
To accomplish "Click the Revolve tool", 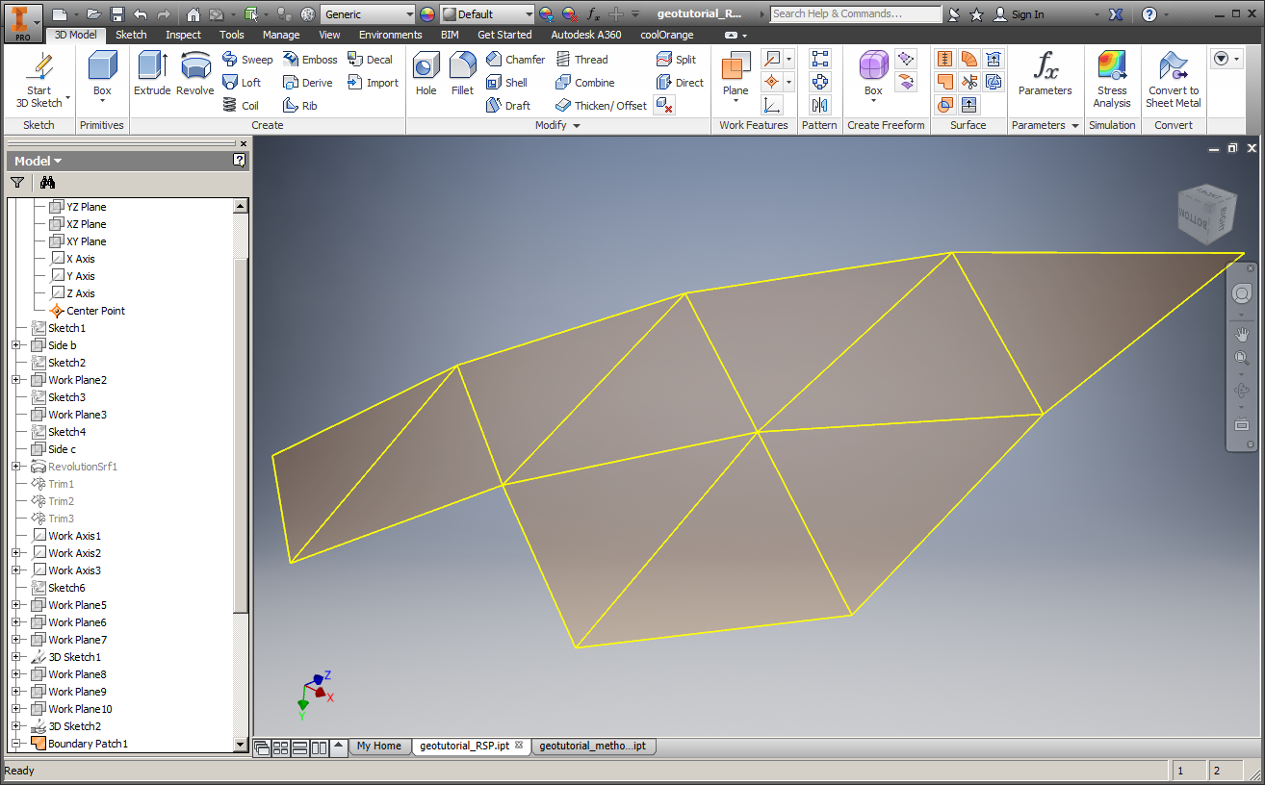I will (194, 74).
